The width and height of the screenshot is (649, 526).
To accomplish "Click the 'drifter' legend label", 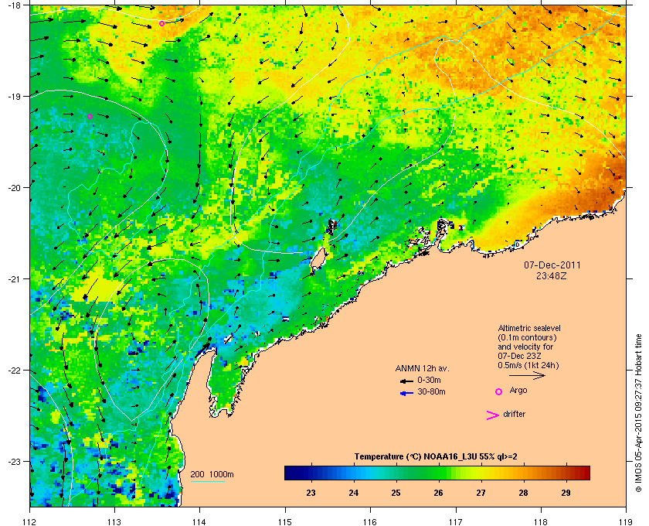I will (514, 414).
